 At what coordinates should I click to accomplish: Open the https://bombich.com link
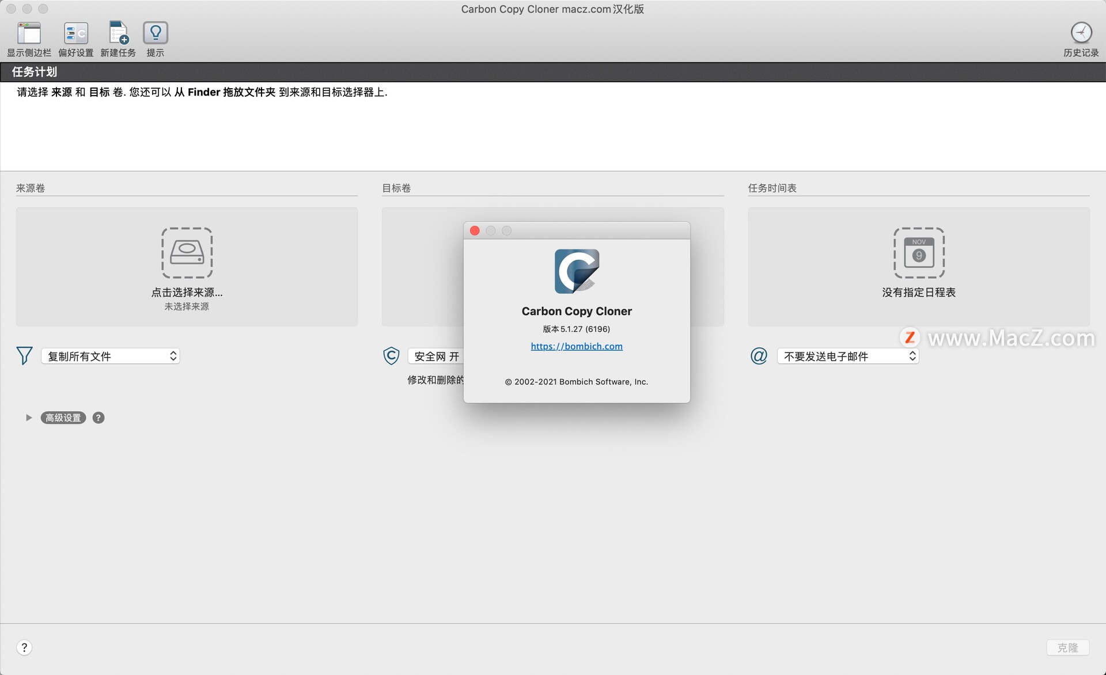click(x=577, y=346)
